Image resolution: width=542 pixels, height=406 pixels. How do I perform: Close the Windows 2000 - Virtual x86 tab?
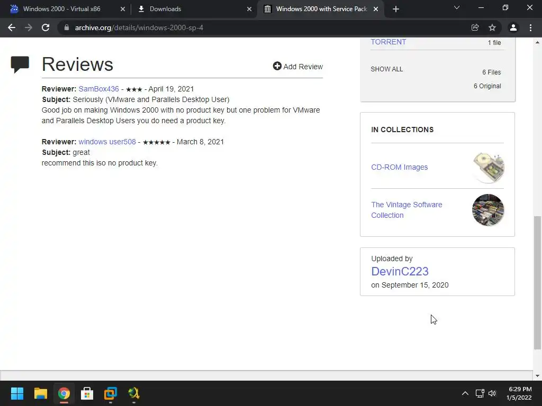(123, 9)
